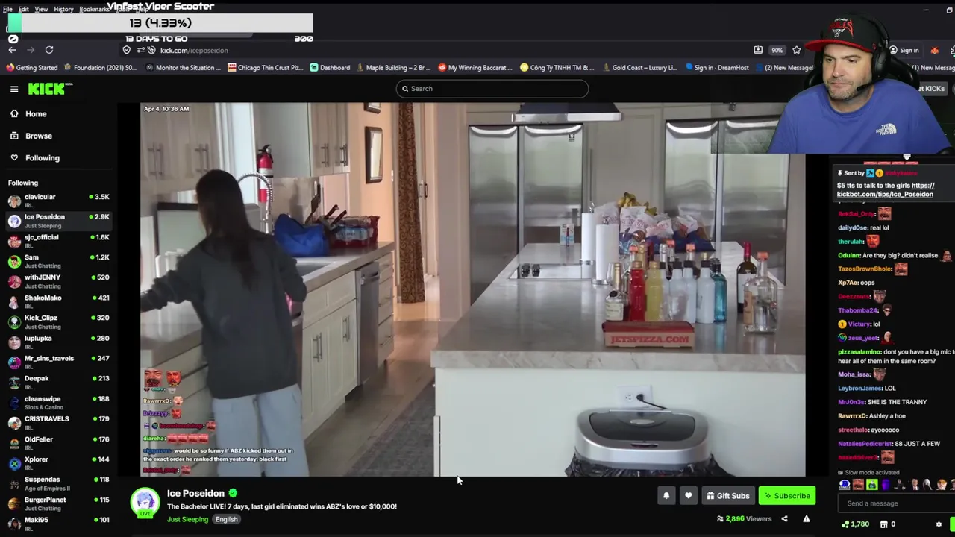
Task: Click the report warning triangle icon
Action: [x=807, y=519]
